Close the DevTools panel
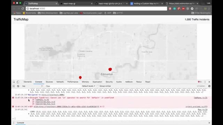The width and height of the screenshot is (223, 125). 209,82
